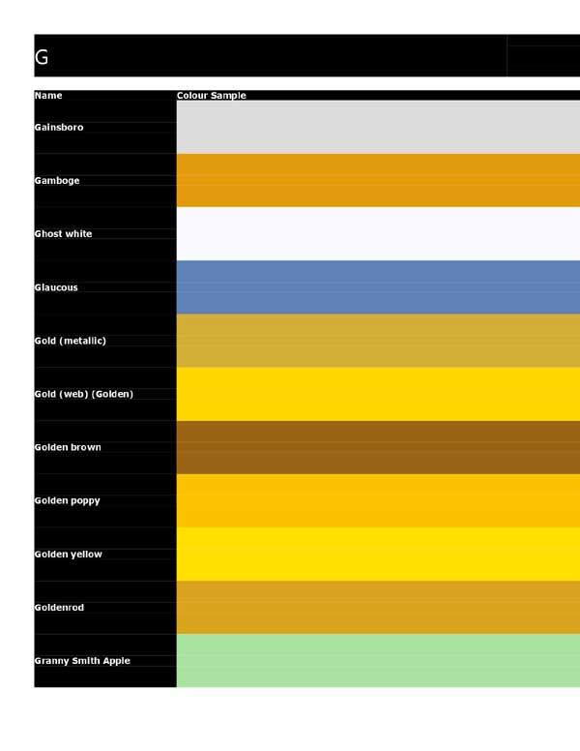Select the Granny Smith Apple green swatch

(x=378, y=660)
